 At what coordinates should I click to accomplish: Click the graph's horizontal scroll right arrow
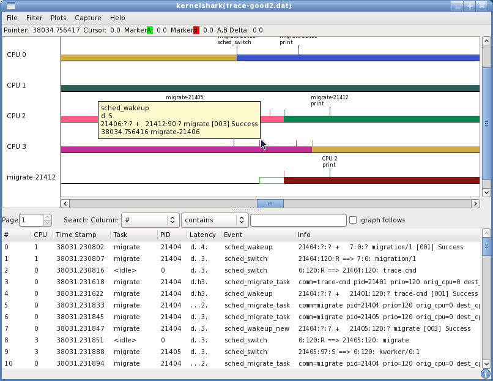[475, 203]
